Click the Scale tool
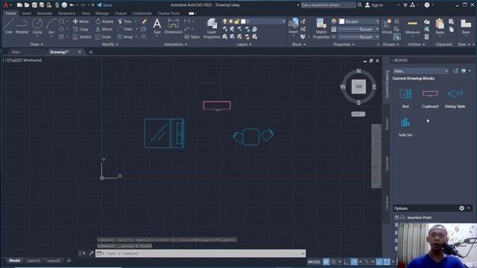This screenshot has height=268, width=477. point(104,36)
